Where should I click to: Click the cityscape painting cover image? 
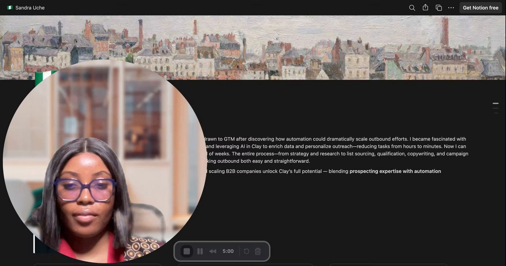253,47
